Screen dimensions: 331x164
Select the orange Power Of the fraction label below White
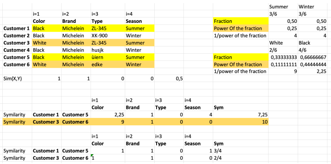pyautogui.click(x=241, y=64)
